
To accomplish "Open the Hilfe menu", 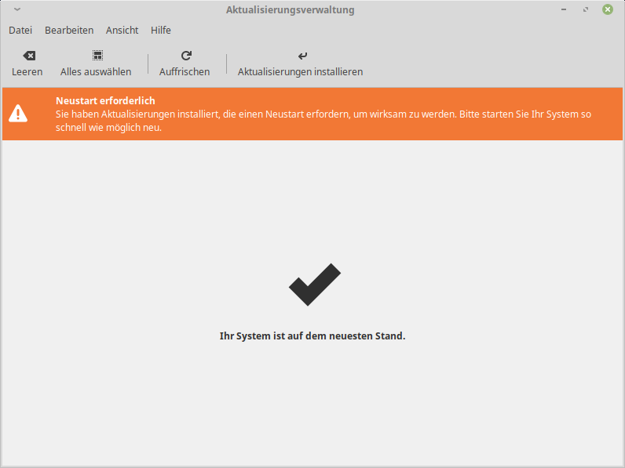I will tap(161, 30).
